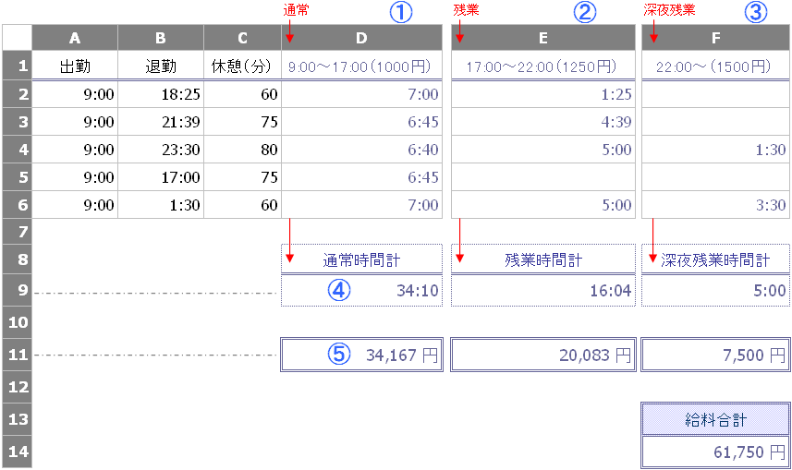Click the 出勤 header cell

75,66
